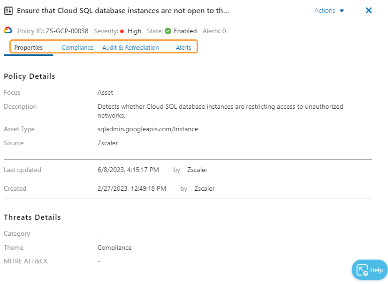Image resolution: width=388 pixels, height=284 pixels.
Task: Click the Actions chevron arrow
Action: click(342, 10)
